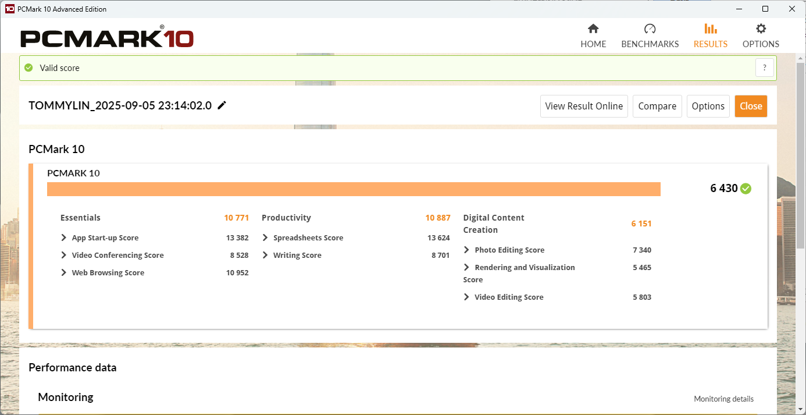Open the BENCHMARKS tab
This screenshot has width=806, height=415.
650,36
